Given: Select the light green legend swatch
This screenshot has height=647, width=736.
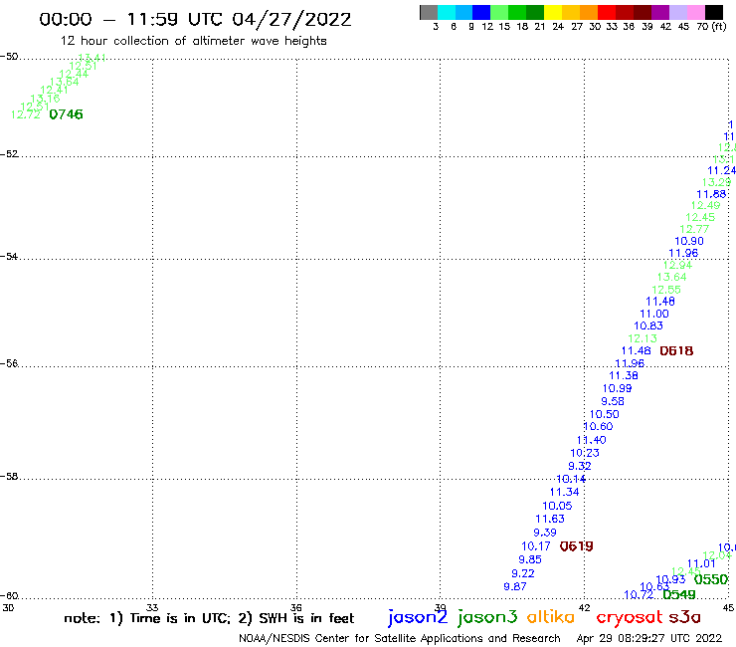Looking at the screenshot, I should [499, 12].
